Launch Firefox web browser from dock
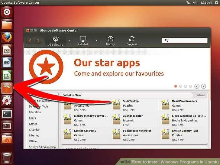The image size is (220, 165). click(7, 37)
